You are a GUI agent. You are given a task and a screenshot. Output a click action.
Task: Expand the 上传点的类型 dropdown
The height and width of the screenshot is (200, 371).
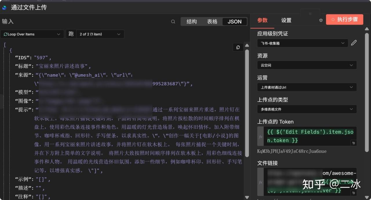tap(307, 109)
